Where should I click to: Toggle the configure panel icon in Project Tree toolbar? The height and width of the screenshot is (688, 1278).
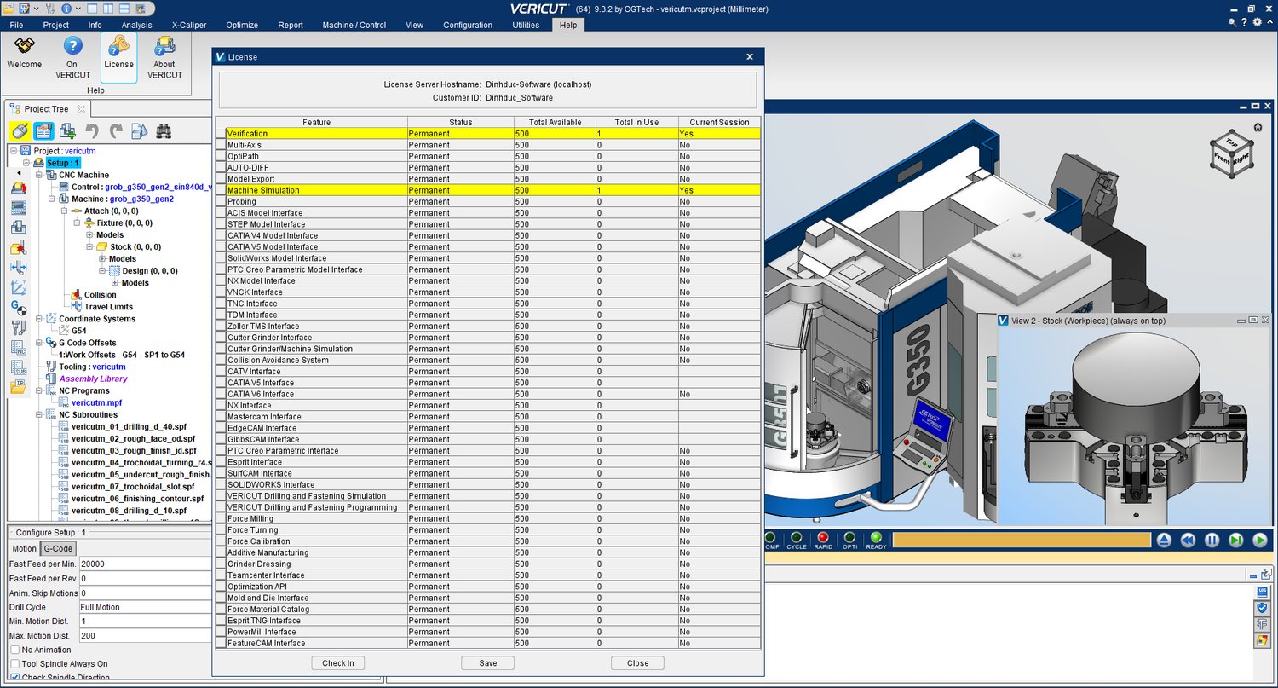coord(44,131)
